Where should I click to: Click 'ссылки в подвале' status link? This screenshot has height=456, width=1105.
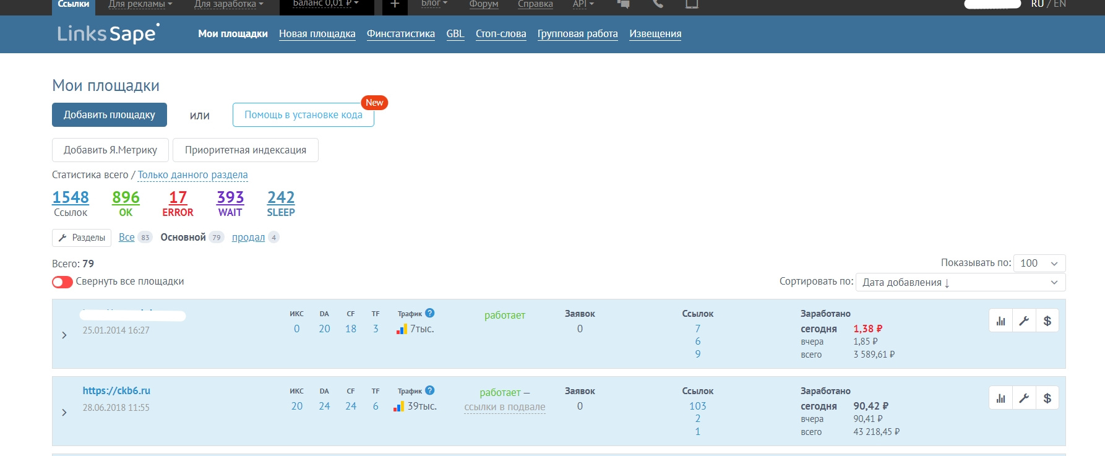tap(505, 407)
